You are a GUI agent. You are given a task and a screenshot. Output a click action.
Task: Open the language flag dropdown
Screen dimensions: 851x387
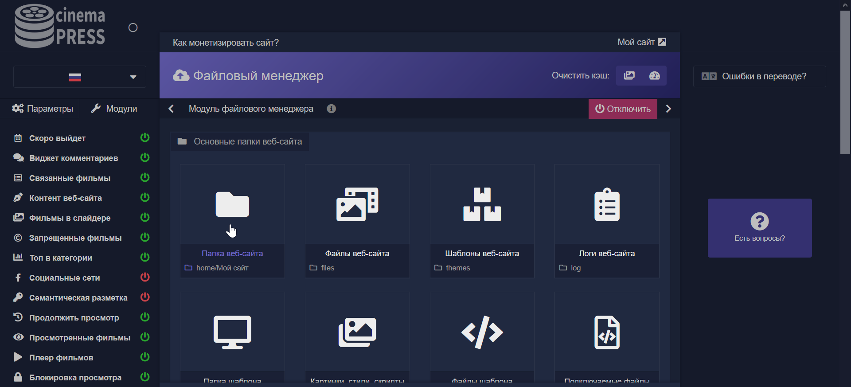[80, 77]
